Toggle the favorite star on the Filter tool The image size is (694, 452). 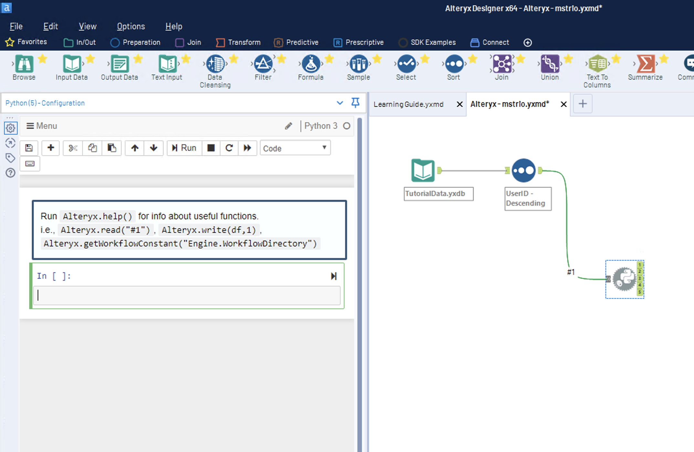pos(281,59)
